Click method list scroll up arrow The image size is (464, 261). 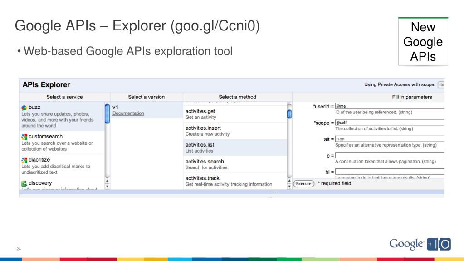point(289,180)
